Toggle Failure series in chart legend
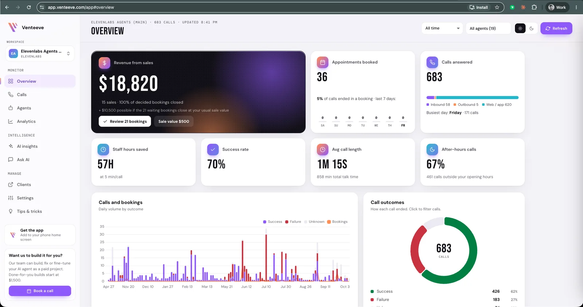This screenshot has height=307, width=583. coord(293,222)
